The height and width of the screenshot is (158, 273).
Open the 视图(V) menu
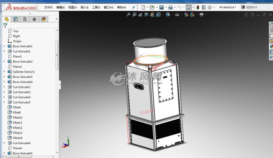pos(73,7)
